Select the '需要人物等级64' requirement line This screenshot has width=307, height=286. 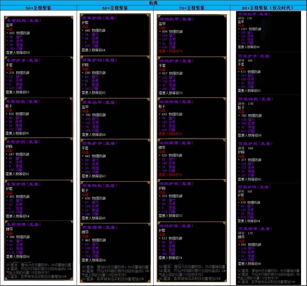94,50
